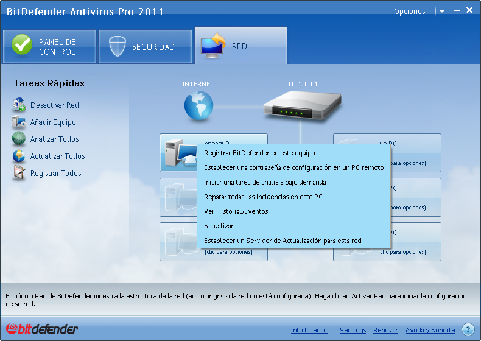Screen dimensions: 481x341
Task: Click the router gateway device icon
Action: pyautogui.click(x=300, y=107)
